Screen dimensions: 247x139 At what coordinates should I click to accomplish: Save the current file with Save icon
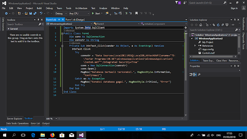point(30,14)
